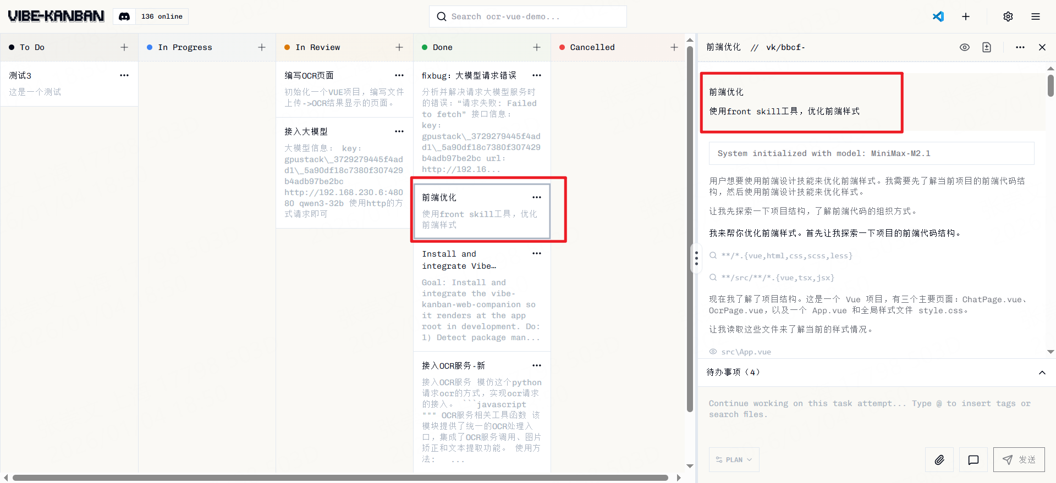Click the conversation log scrollbar thumb

pyautogui.click(x=1050, y=86)
